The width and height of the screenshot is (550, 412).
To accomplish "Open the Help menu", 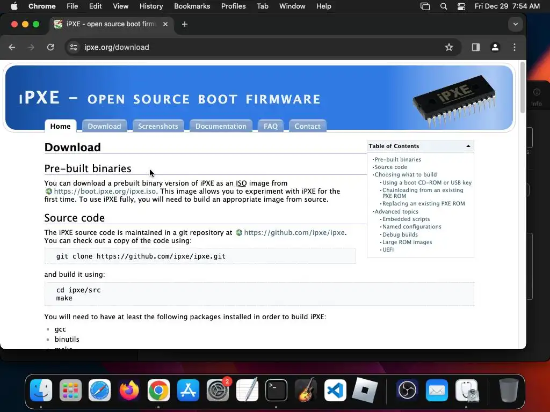I will pyautogui.click(x=323, y=6).
